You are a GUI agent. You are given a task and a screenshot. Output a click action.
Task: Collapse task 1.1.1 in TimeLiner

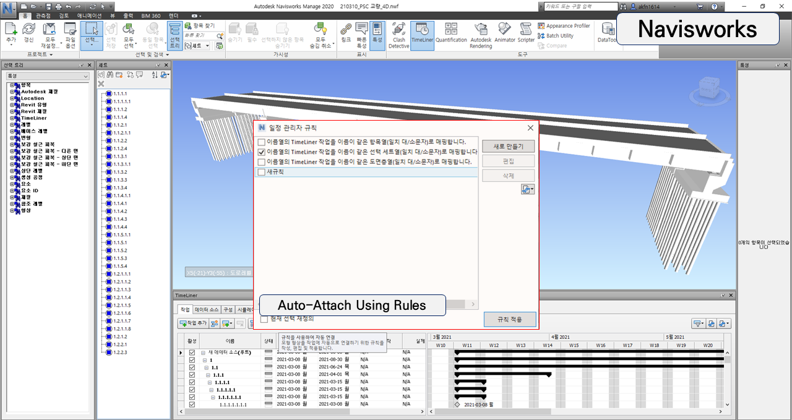pos(209,375)
